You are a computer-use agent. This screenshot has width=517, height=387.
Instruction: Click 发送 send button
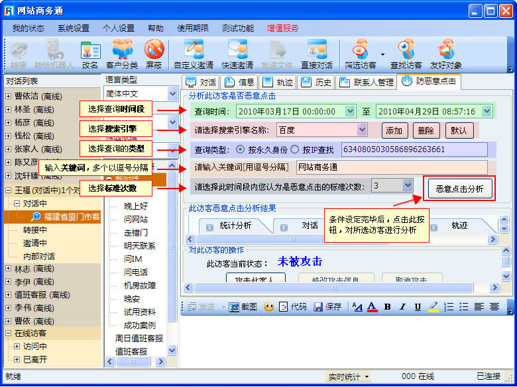coord(201,307)
